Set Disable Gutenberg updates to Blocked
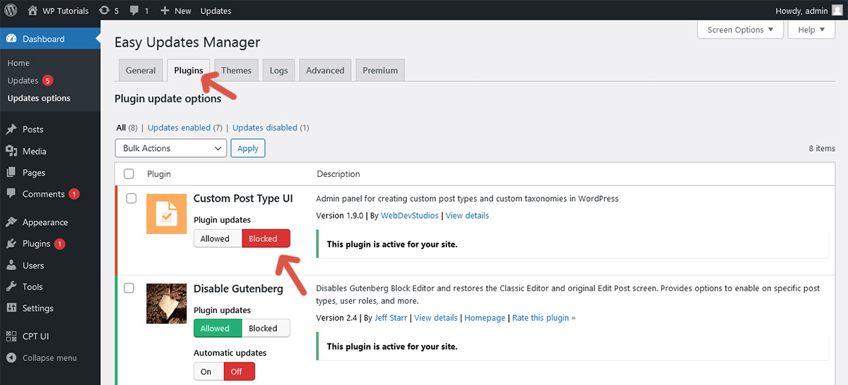This screenshot has height=385, width=848. coord(266,328)
